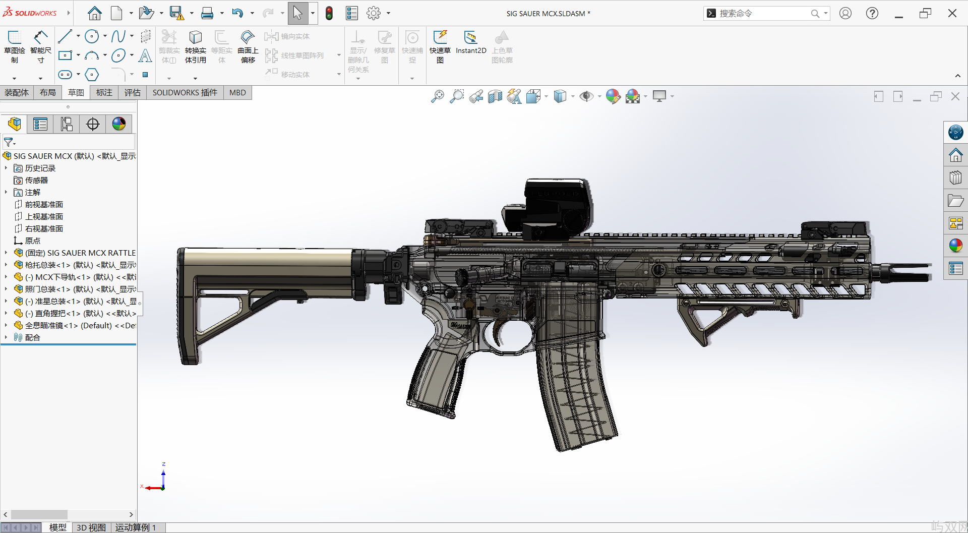Click the Rebuild traffic light icon

click(329, 13)
